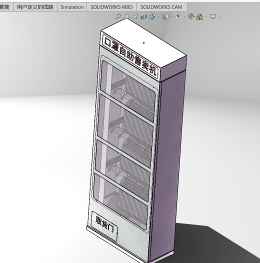Select the Zoom to Area tool
The width and height of the screenshot is (260, 263).
pos(127,16)
